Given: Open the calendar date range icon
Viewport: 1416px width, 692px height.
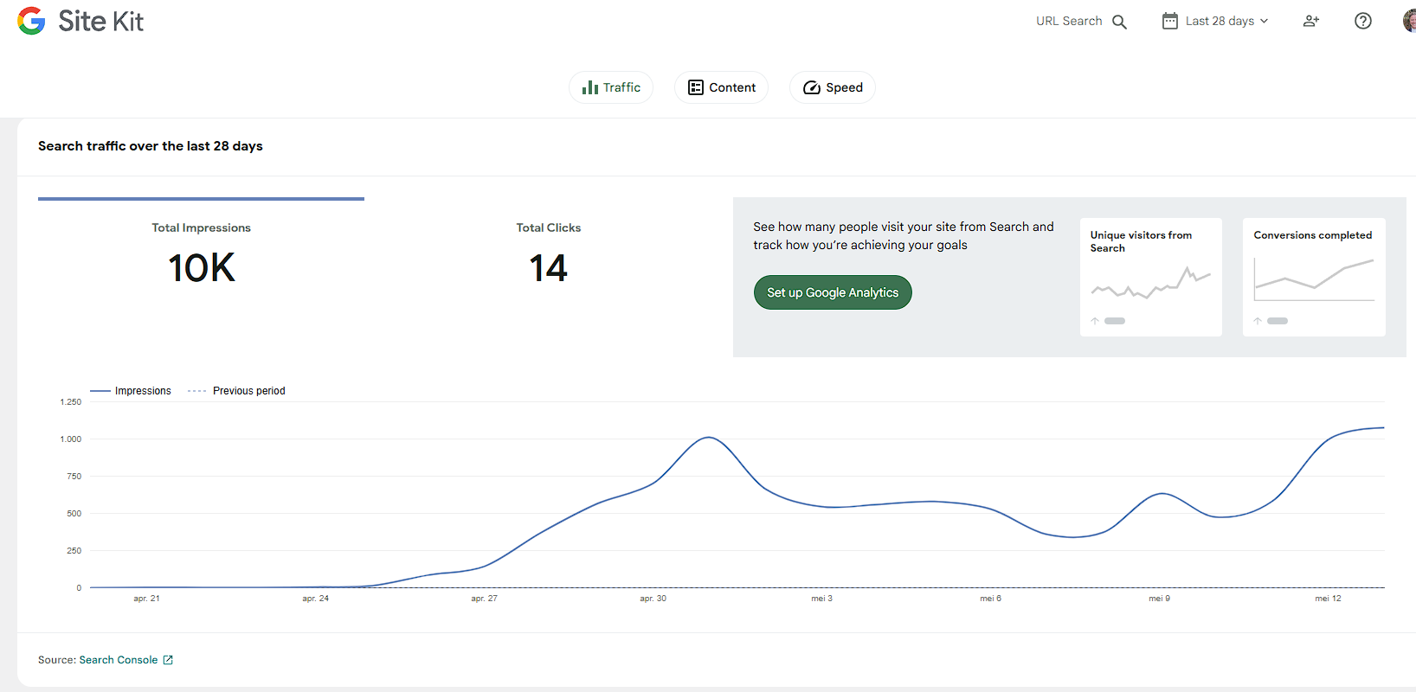Looking at the screenshot, I should (x=1169, y=21).
